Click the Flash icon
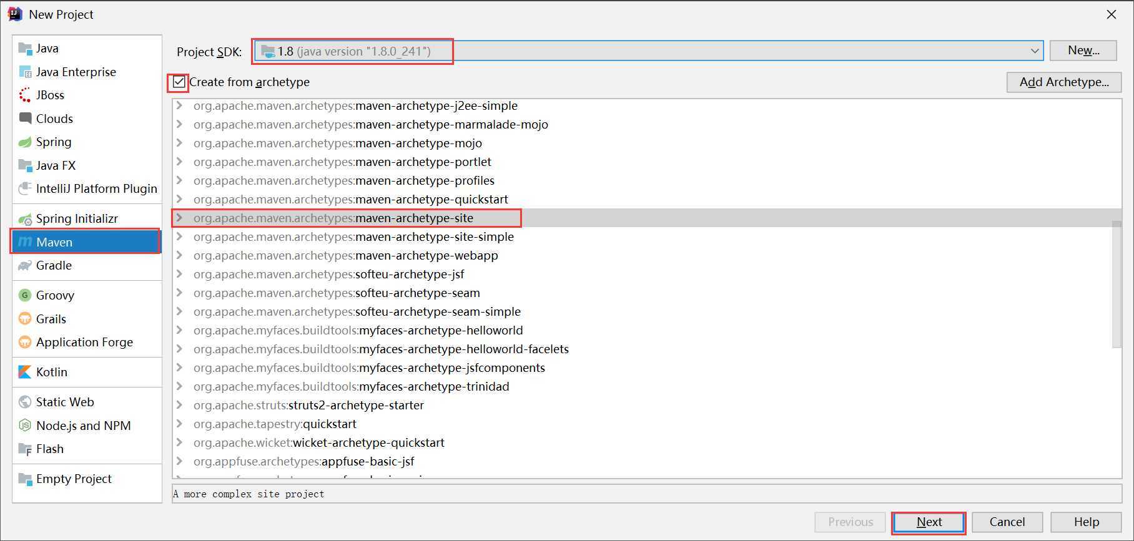 pos(25,449)
